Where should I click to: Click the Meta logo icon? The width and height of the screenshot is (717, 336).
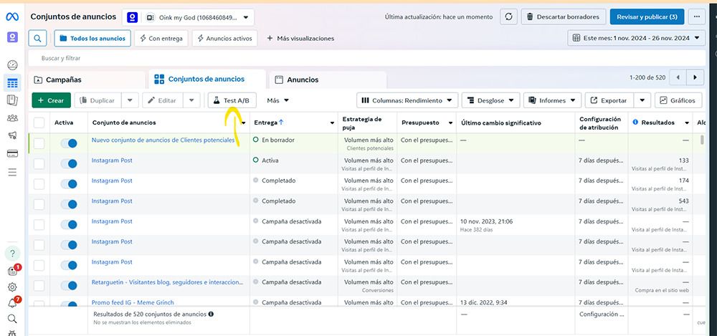coord(12,17)
